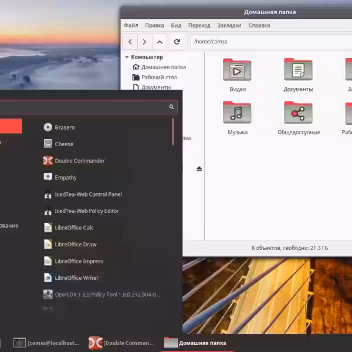Reload the current folder view
Screen dimensions: 352x352
pyautogui.click(x=177, y=42)
